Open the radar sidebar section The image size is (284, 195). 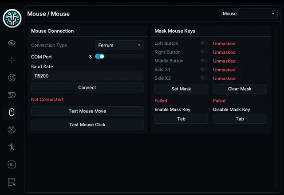(x=12, y=129)
